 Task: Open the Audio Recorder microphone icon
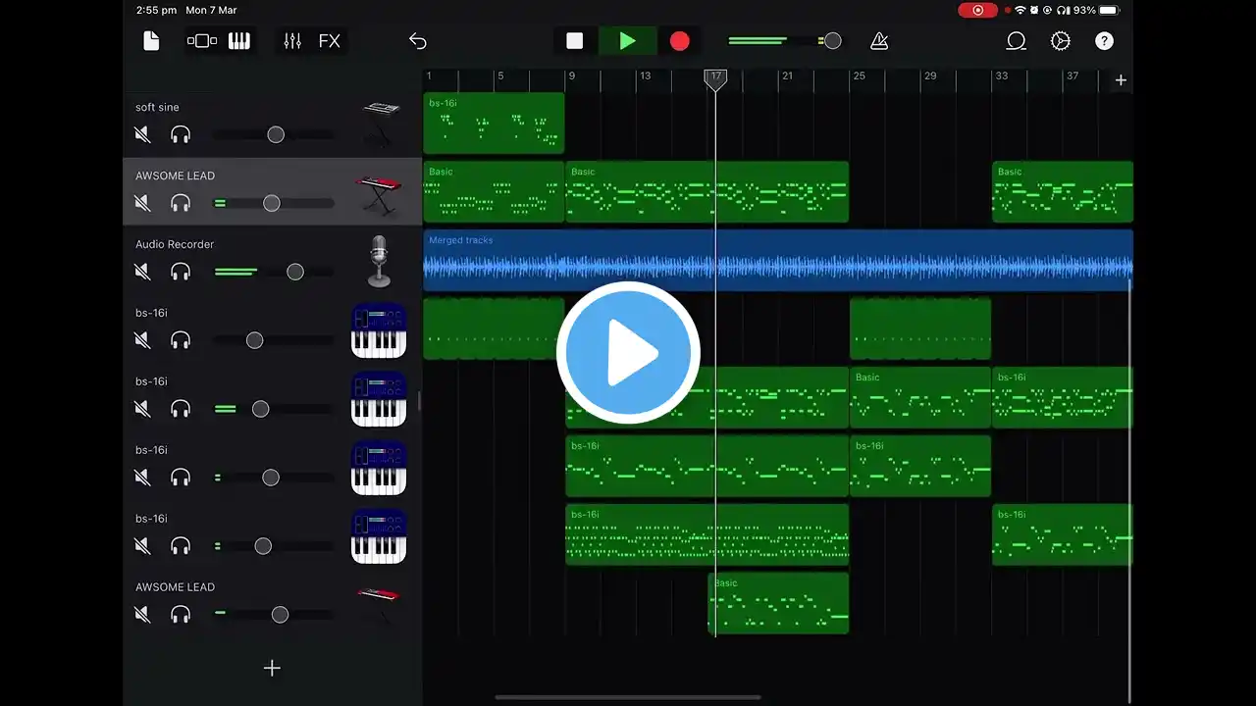379,262
